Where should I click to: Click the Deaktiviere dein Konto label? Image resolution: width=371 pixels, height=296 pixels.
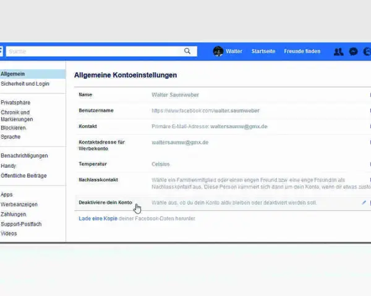pyautogui.click(x=105, y=202)
